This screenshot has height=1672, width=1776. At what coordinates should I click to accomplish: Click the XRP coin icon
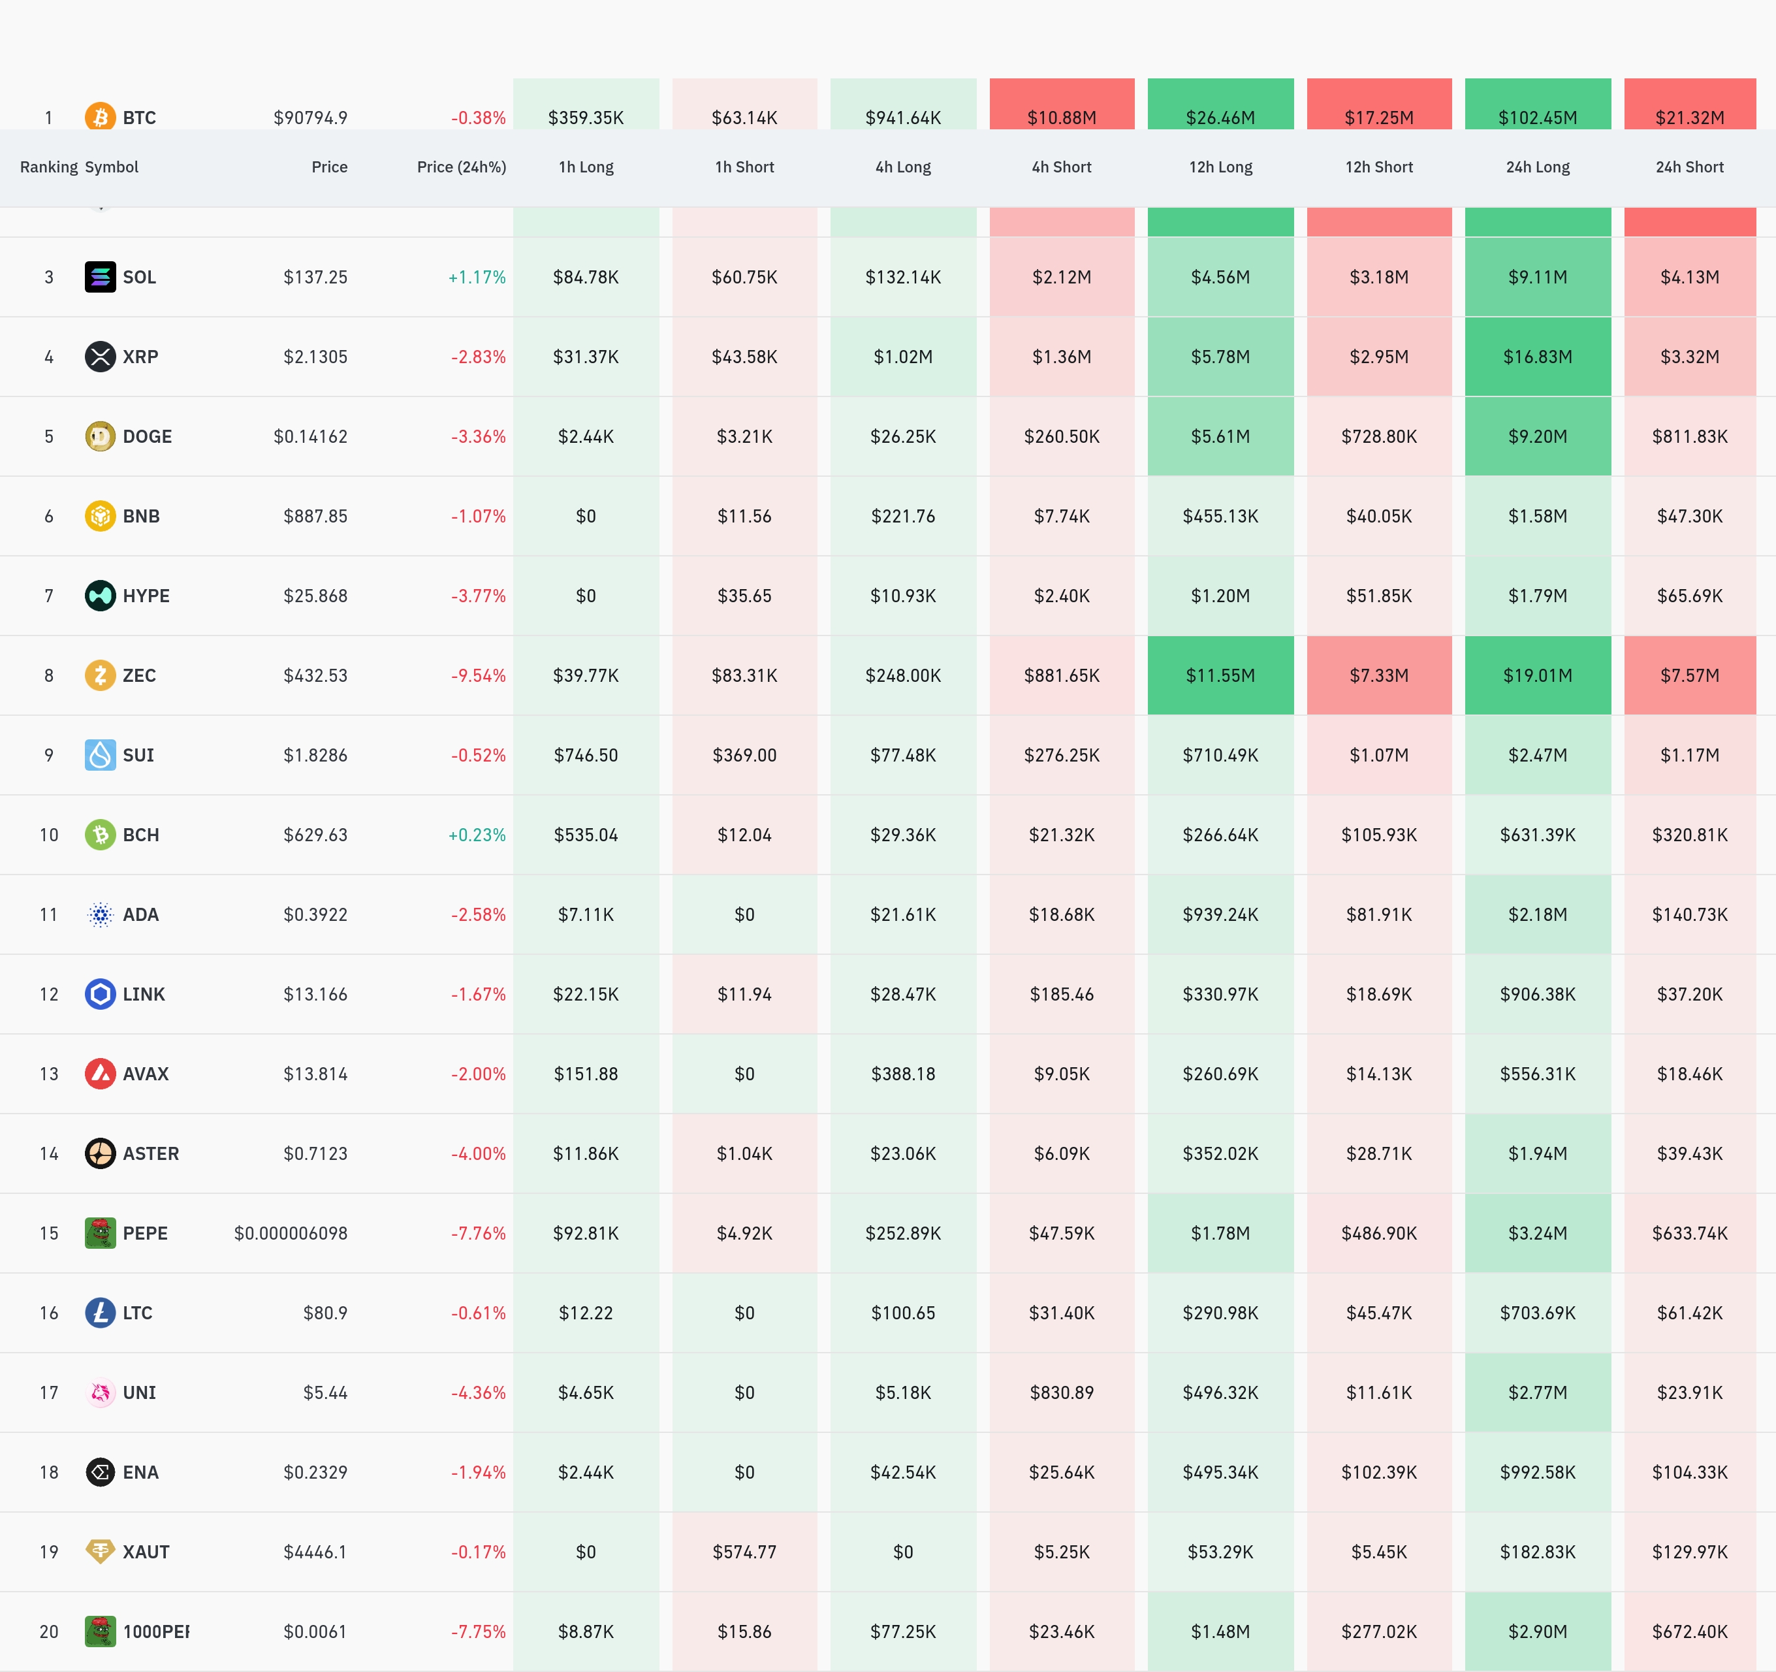[x=100, y=357]
